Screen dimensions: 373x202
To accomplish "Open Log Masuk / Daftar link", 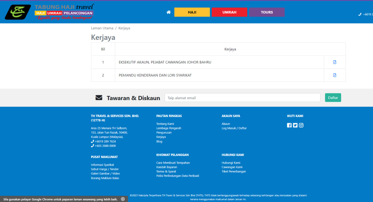I will [x=234, y=128].
